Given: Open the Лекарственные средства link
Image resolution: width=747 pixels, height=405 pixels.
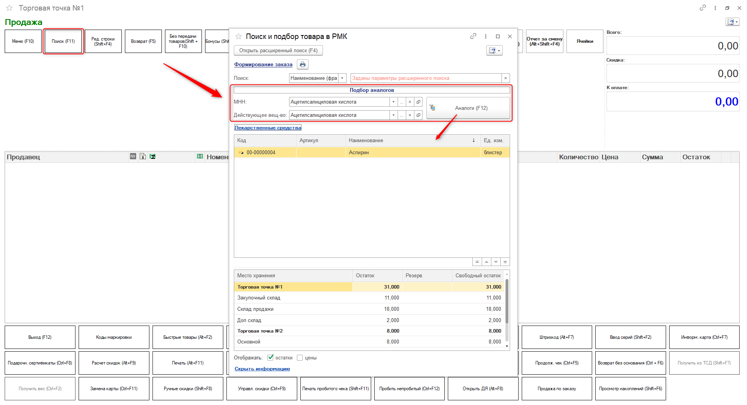Looking at the screenshot, I should coord(268,128).
